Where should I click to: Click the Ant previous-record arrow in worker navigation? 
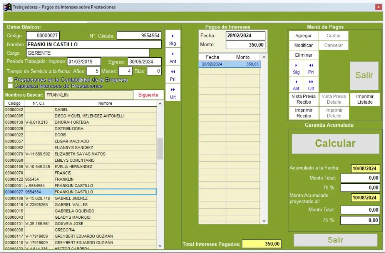pyautogui.click(x=172, y=57)
